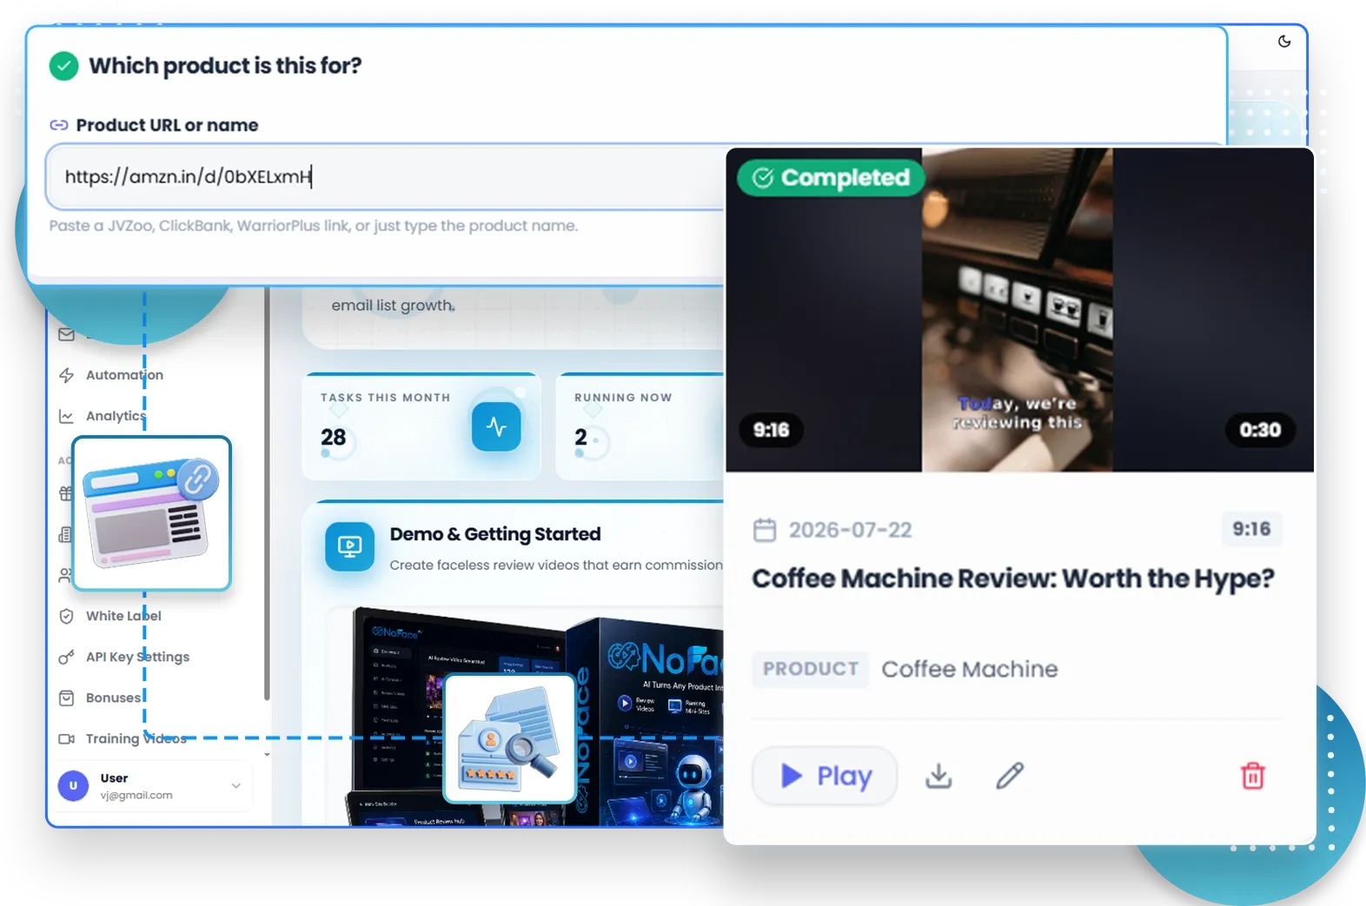1366x906 pixels.
Task: Click the green check icon by the question
Action: point(64,66)
